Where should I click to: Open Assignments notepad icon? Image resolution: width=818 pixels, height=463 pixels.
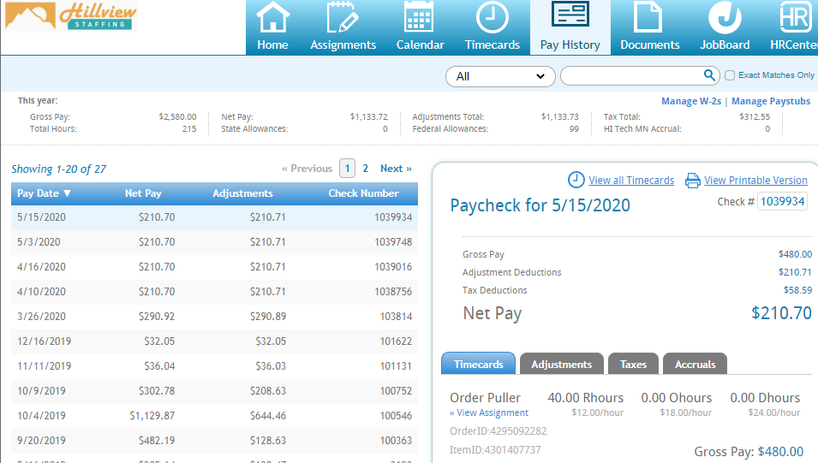pos(343,18)
